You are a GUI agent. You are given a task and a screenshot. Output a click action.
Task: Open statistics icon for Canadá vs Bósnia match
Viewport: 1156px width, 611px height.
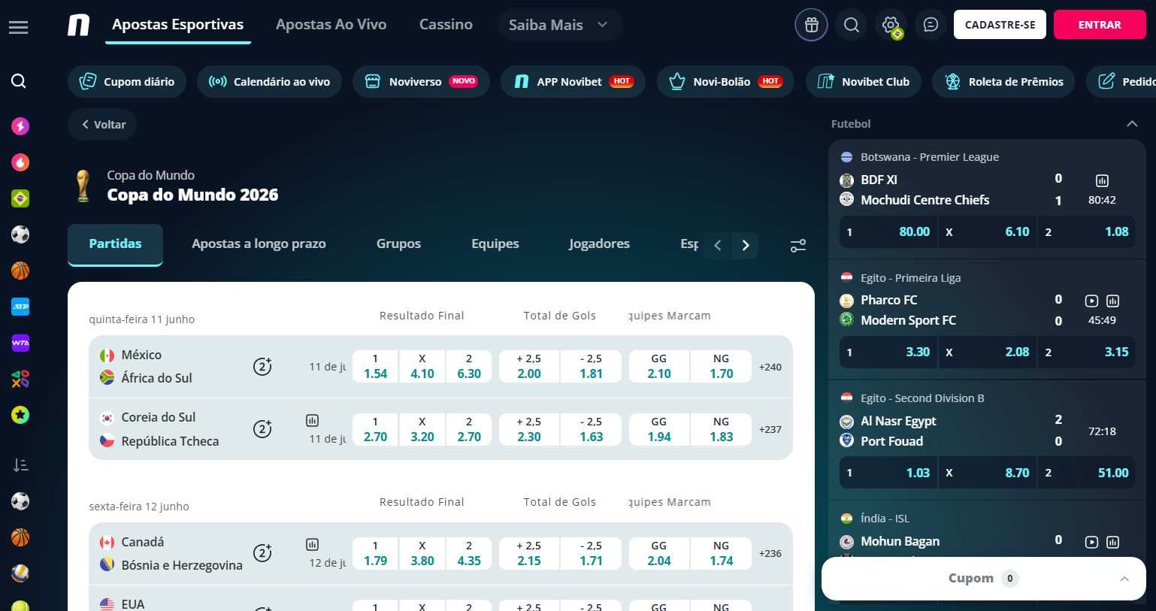pos(313,544)
